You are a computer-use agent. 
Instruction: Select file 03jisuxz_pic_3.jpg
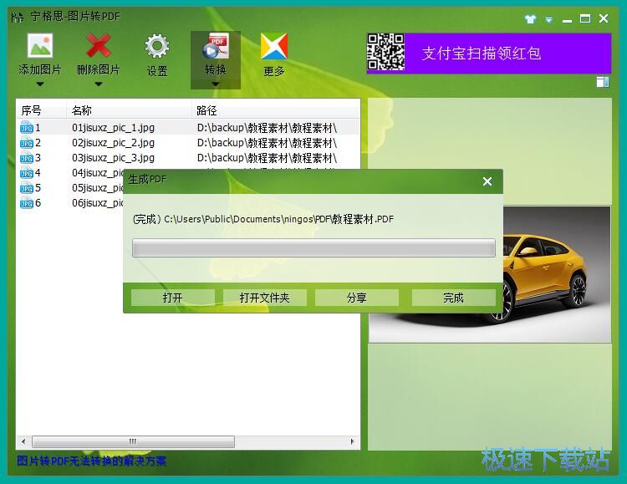pyautogui.click(x=113, y=158)
